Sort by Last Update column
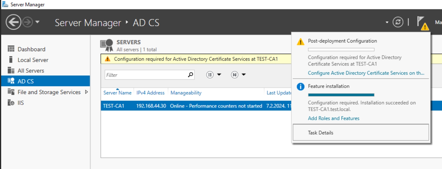The image size is (442, 169). pos(279,93)
